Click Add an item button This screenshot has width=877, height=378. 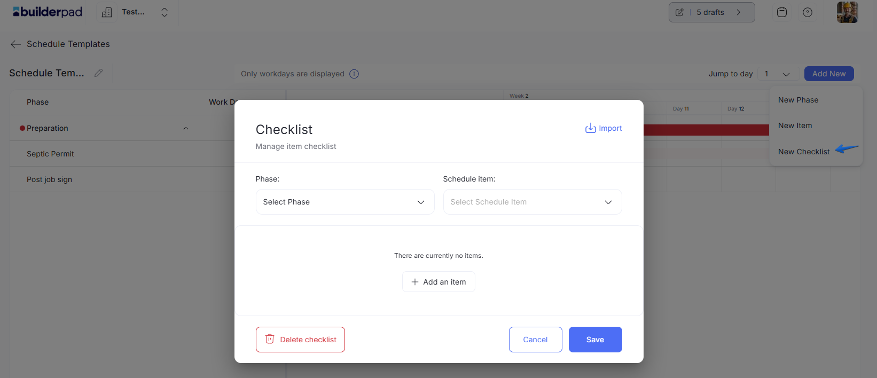tap(438, 282)
